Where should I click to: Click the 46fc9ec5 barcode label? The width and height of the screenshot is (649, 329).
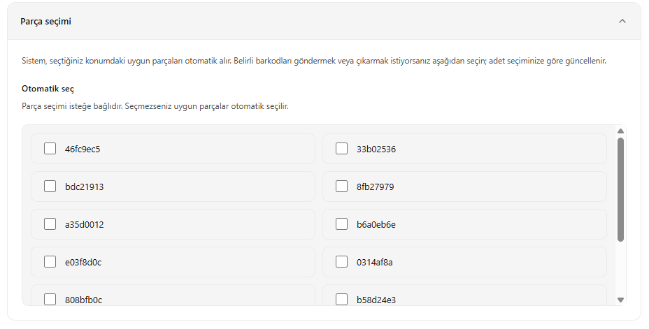point(83,149)
